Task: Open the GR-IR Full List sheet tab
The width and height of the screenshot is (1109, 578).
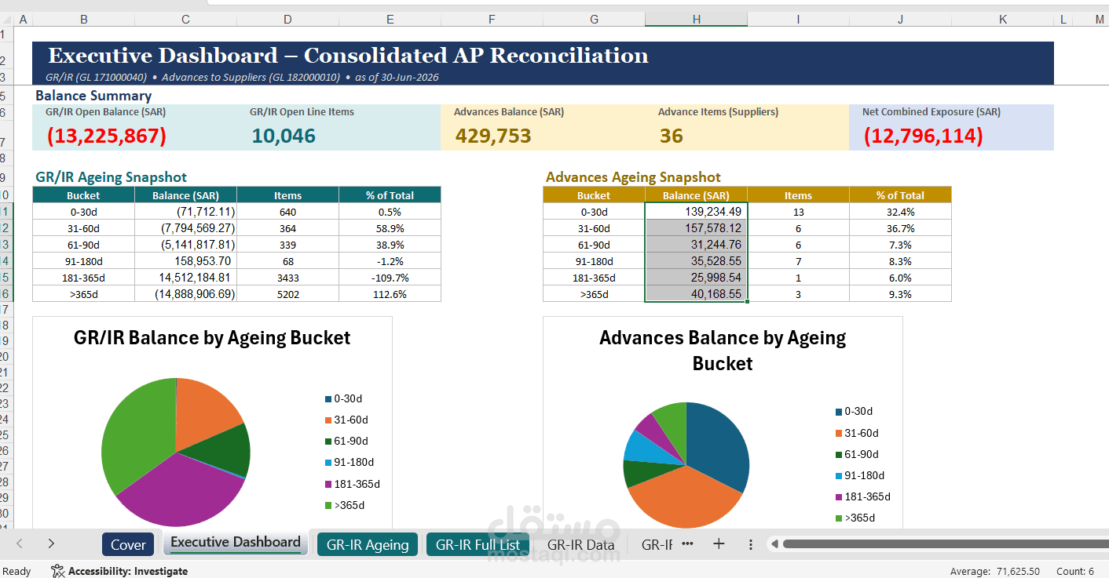Action: (478, 544)
